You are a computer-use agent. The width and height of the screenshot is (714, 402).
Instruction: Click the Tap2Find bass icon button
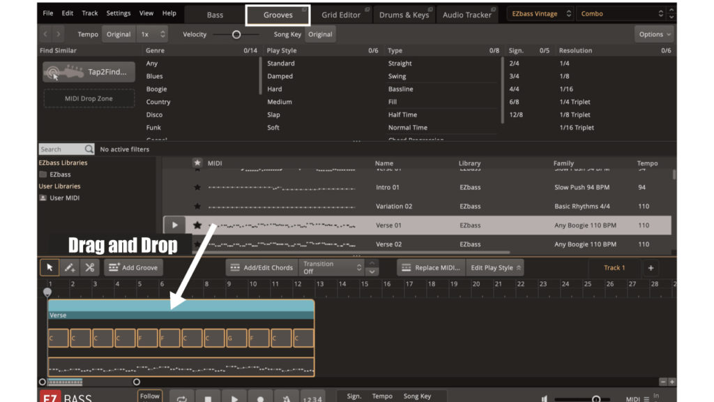[x=89, y=72]
